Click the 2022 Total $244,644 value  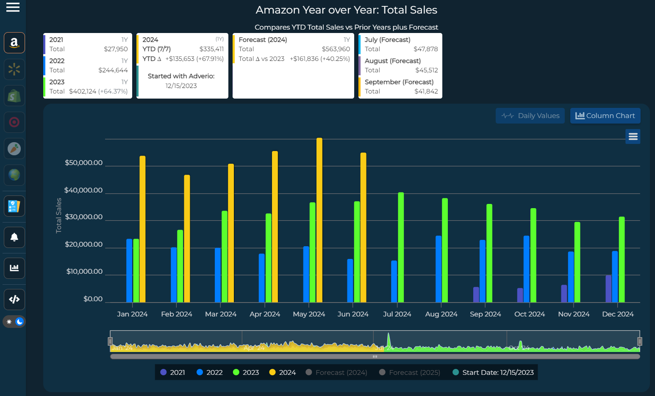[113, 70]
